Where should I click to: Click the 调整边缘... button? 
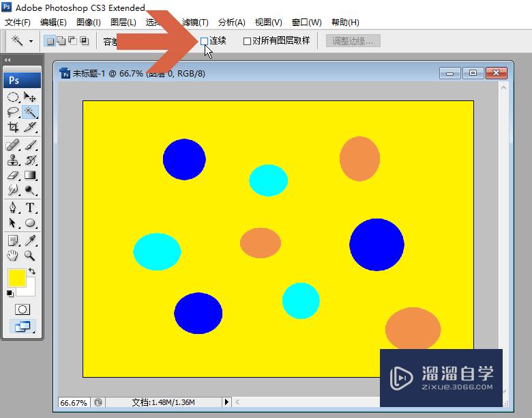coord(353,41)
